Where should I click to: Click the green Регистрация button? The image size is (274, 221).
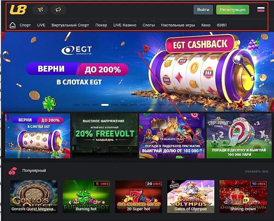pyautogui.click(x=233, y=10)
